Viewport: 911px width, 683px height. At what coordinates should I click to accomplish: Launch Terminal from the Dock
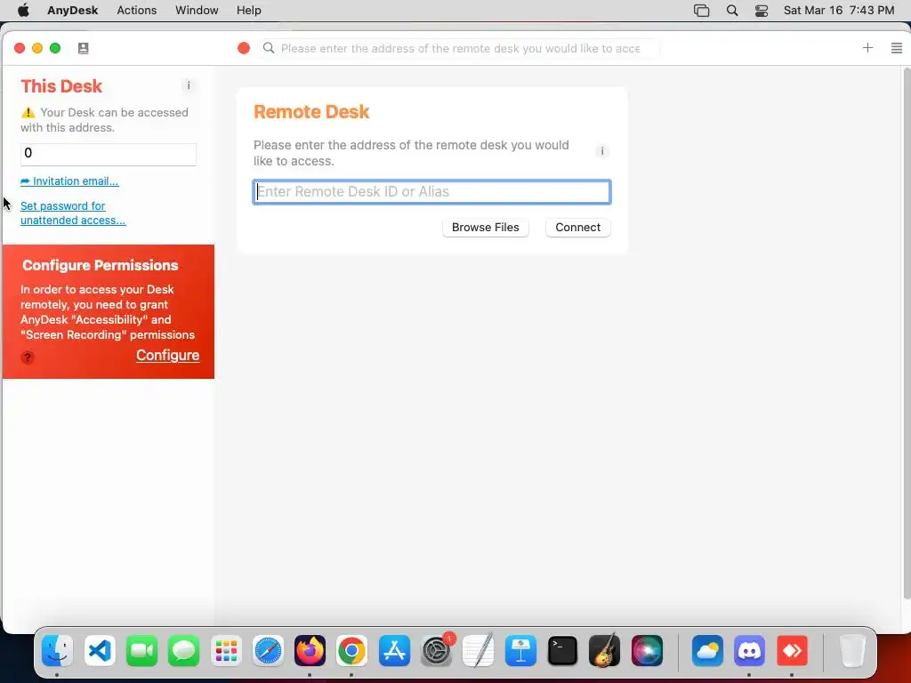pyautogui.click(x=562, y=650)
